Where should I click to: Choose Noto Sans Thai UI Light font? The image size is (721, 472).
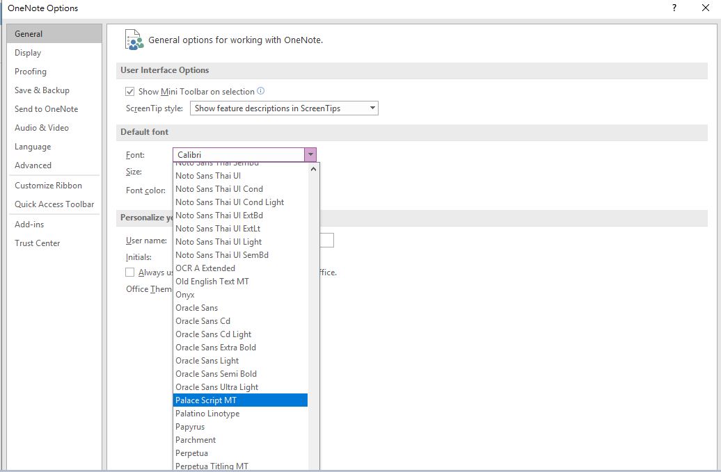click(241, 242)
